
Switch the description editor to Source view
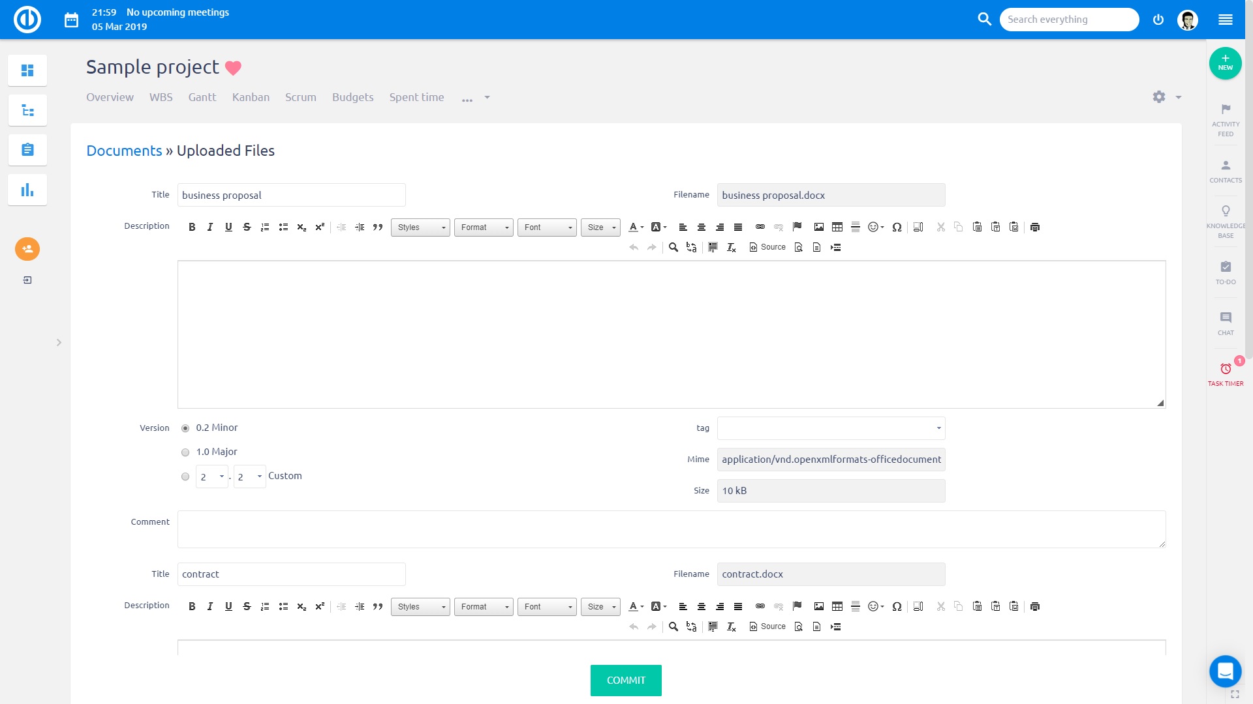click(x=767, y=247)
